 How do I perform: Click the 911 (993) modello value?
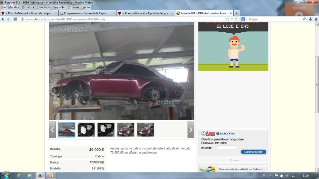tap(98, 168)
